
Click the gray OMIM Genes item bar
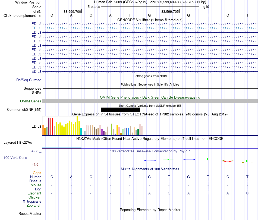[150, 101]
